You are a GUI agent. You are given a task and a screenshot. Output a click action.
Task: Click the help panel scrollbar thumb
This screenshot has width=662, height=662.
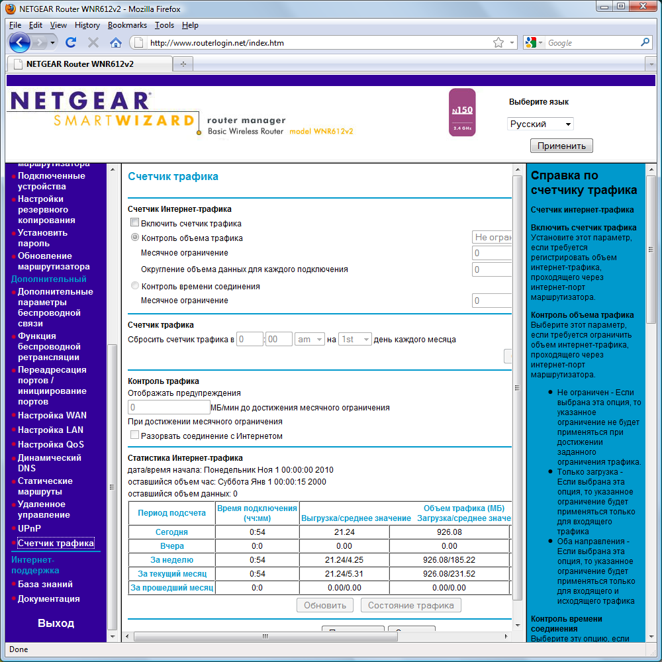(x=651, y=249)
